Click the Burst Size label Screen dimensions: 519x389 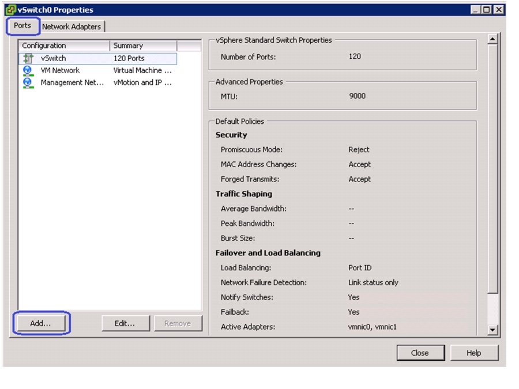click(238, 239)
